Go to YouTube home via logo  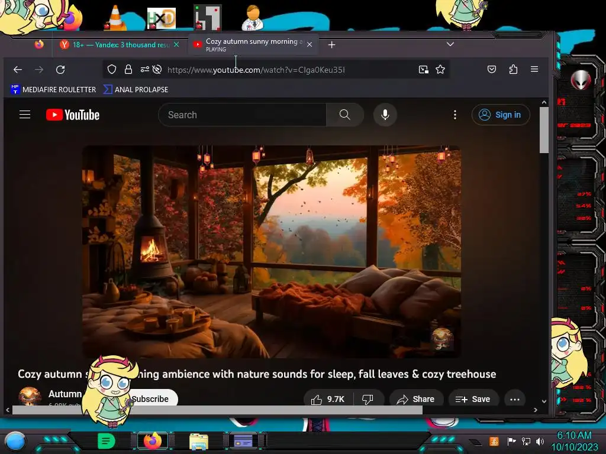coord(73,115)
